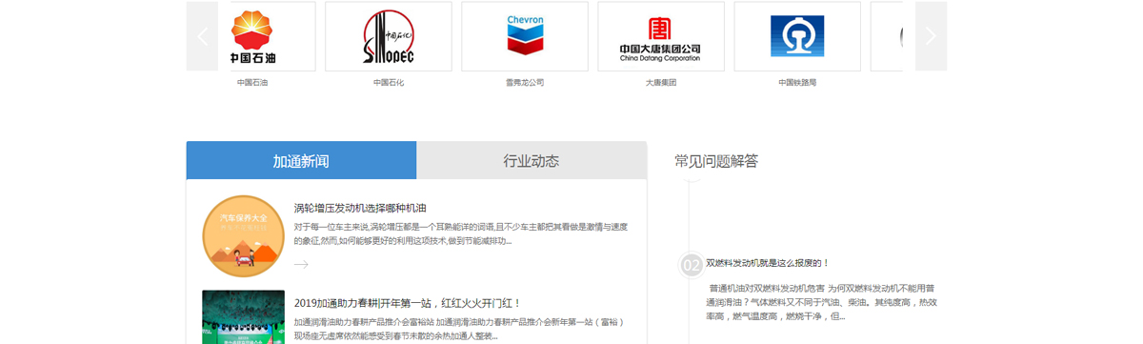Open article 2019加通助力春耕 开年第一站
This screenshot has width=1143, height=344.
(408, 303)
